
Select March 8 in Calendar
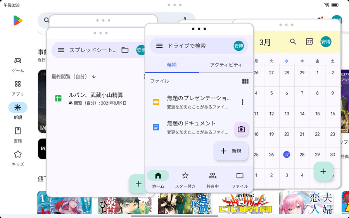317,93
